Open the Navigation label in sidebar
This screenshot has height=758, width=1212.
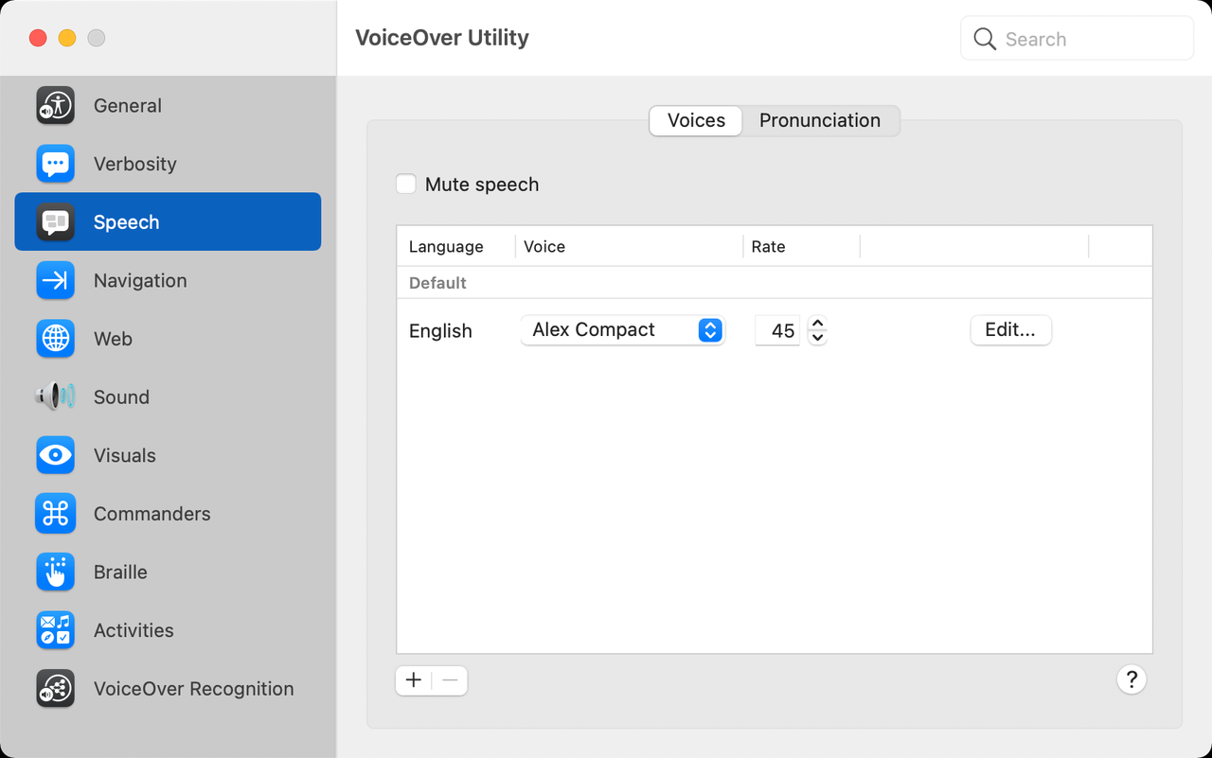[x=140, y=281]
